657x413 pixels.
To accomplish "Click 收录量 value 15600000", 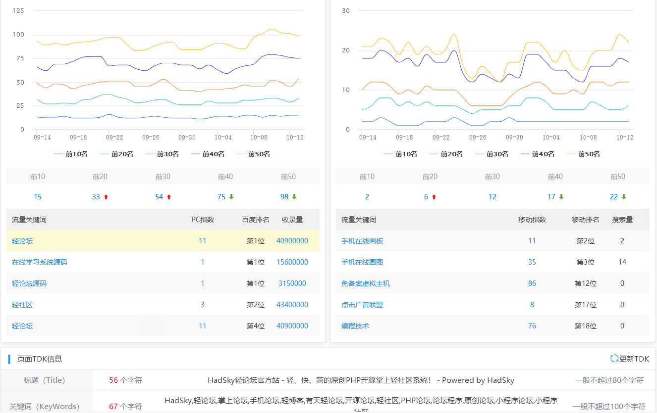I will (x=292, y=262).
